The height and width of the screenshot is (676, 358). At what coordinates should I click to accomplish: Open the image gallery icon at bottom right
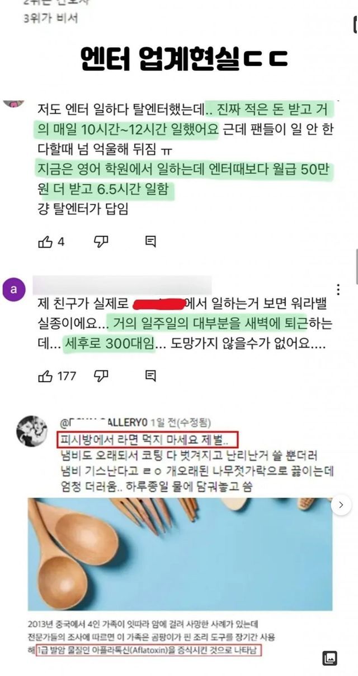(330, 658)
